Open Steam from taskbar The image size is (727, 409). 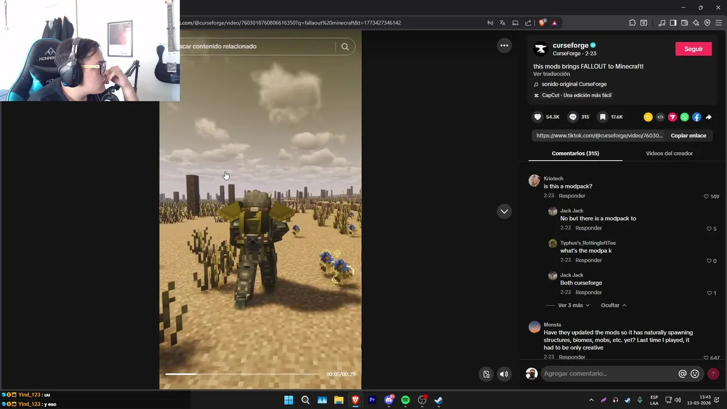[x=438, y=400]
